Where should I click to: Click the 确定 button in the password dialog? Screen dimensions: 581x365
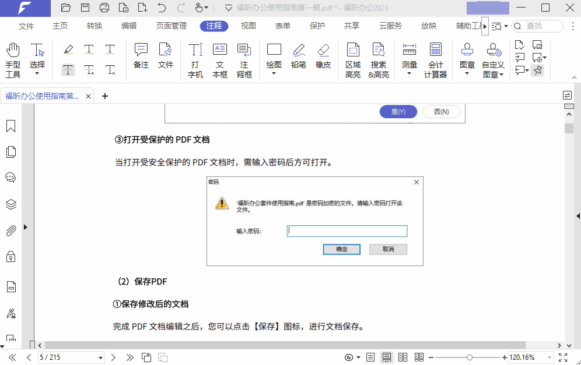341,249
